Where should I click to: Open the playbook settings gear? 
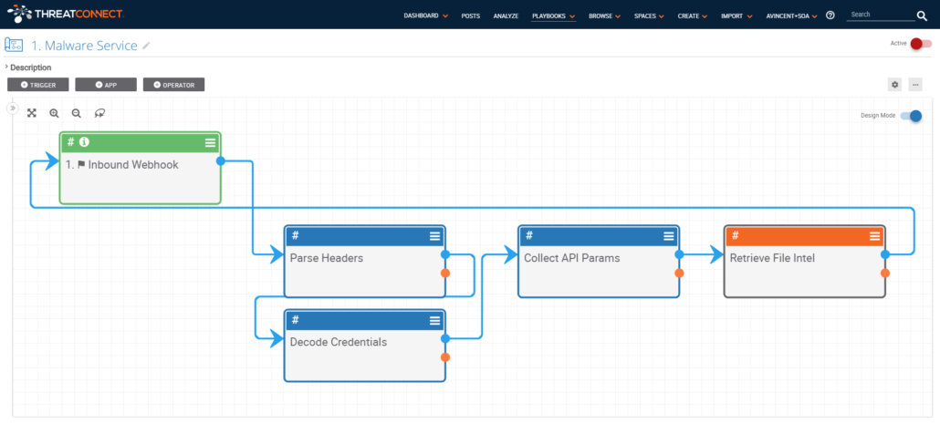tap(895, 85)
